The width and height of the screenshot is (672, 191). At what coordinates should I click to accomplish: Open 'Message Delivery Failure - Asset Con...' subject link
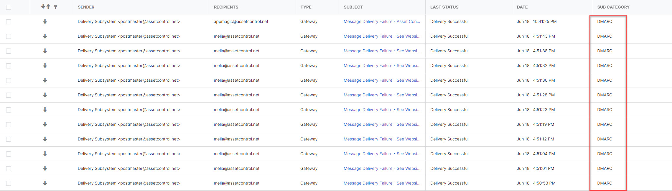click(x=382, y=21)
